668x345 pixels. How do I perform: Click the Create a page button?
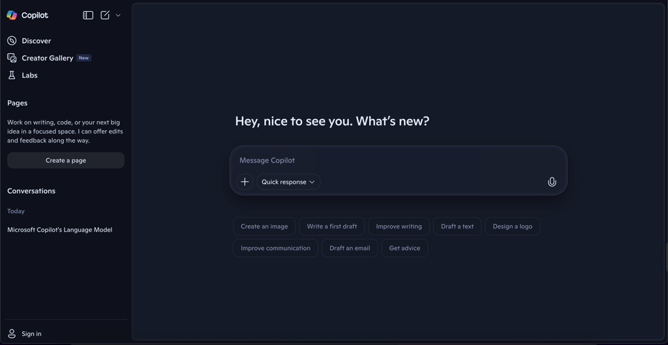point(66,160)
